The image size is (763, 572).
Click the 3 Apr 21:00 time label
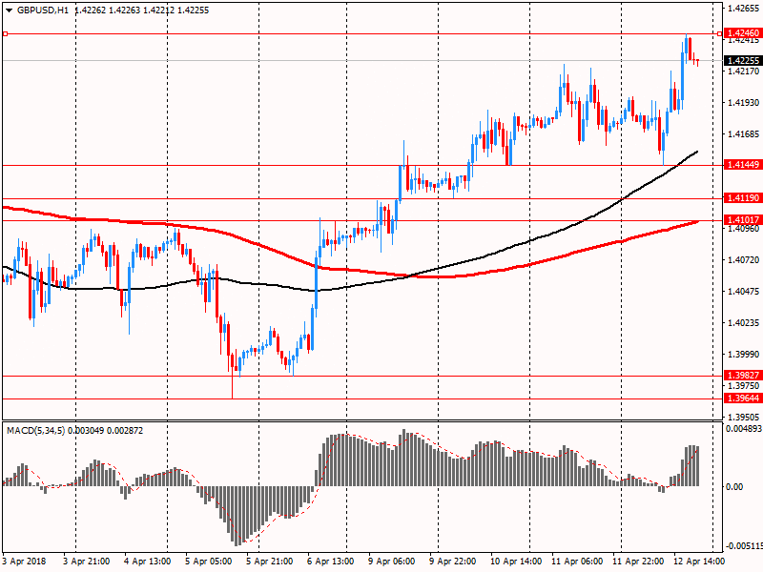(x=87, y=562)
